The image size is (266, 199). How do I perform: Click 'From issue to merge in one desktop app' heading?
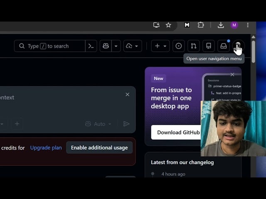pos(171,98)
